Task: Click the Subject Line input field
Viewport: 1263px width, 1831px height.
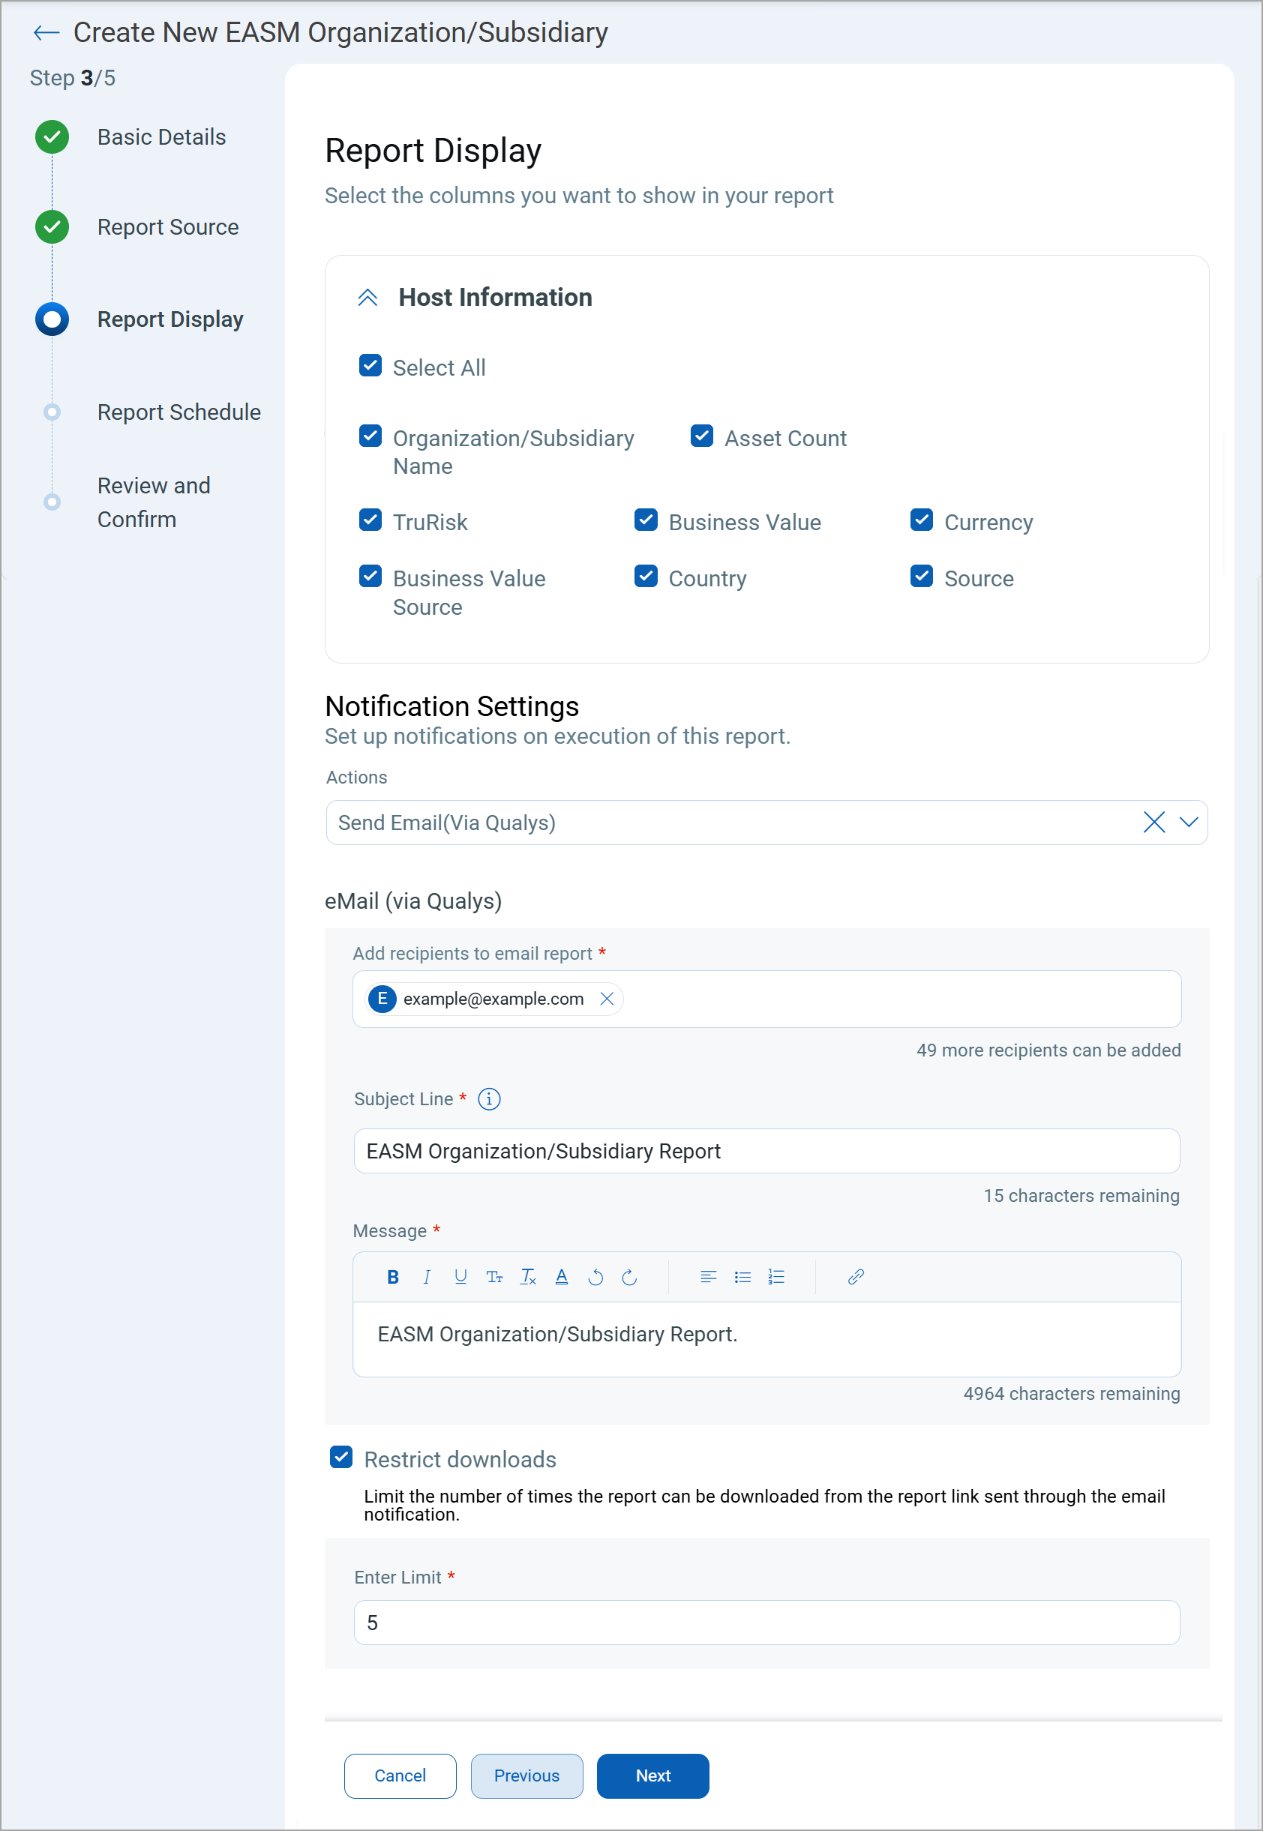Action: pyautogui.click(x=766, y=1151)
